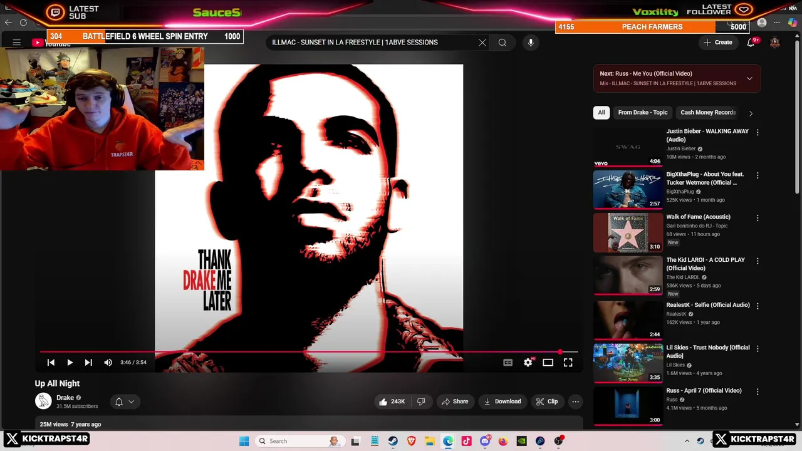Open the Justin Bieber WALKING AWAY thumbnail
This screenshot has height=451, width=802.
coord(628,147)
